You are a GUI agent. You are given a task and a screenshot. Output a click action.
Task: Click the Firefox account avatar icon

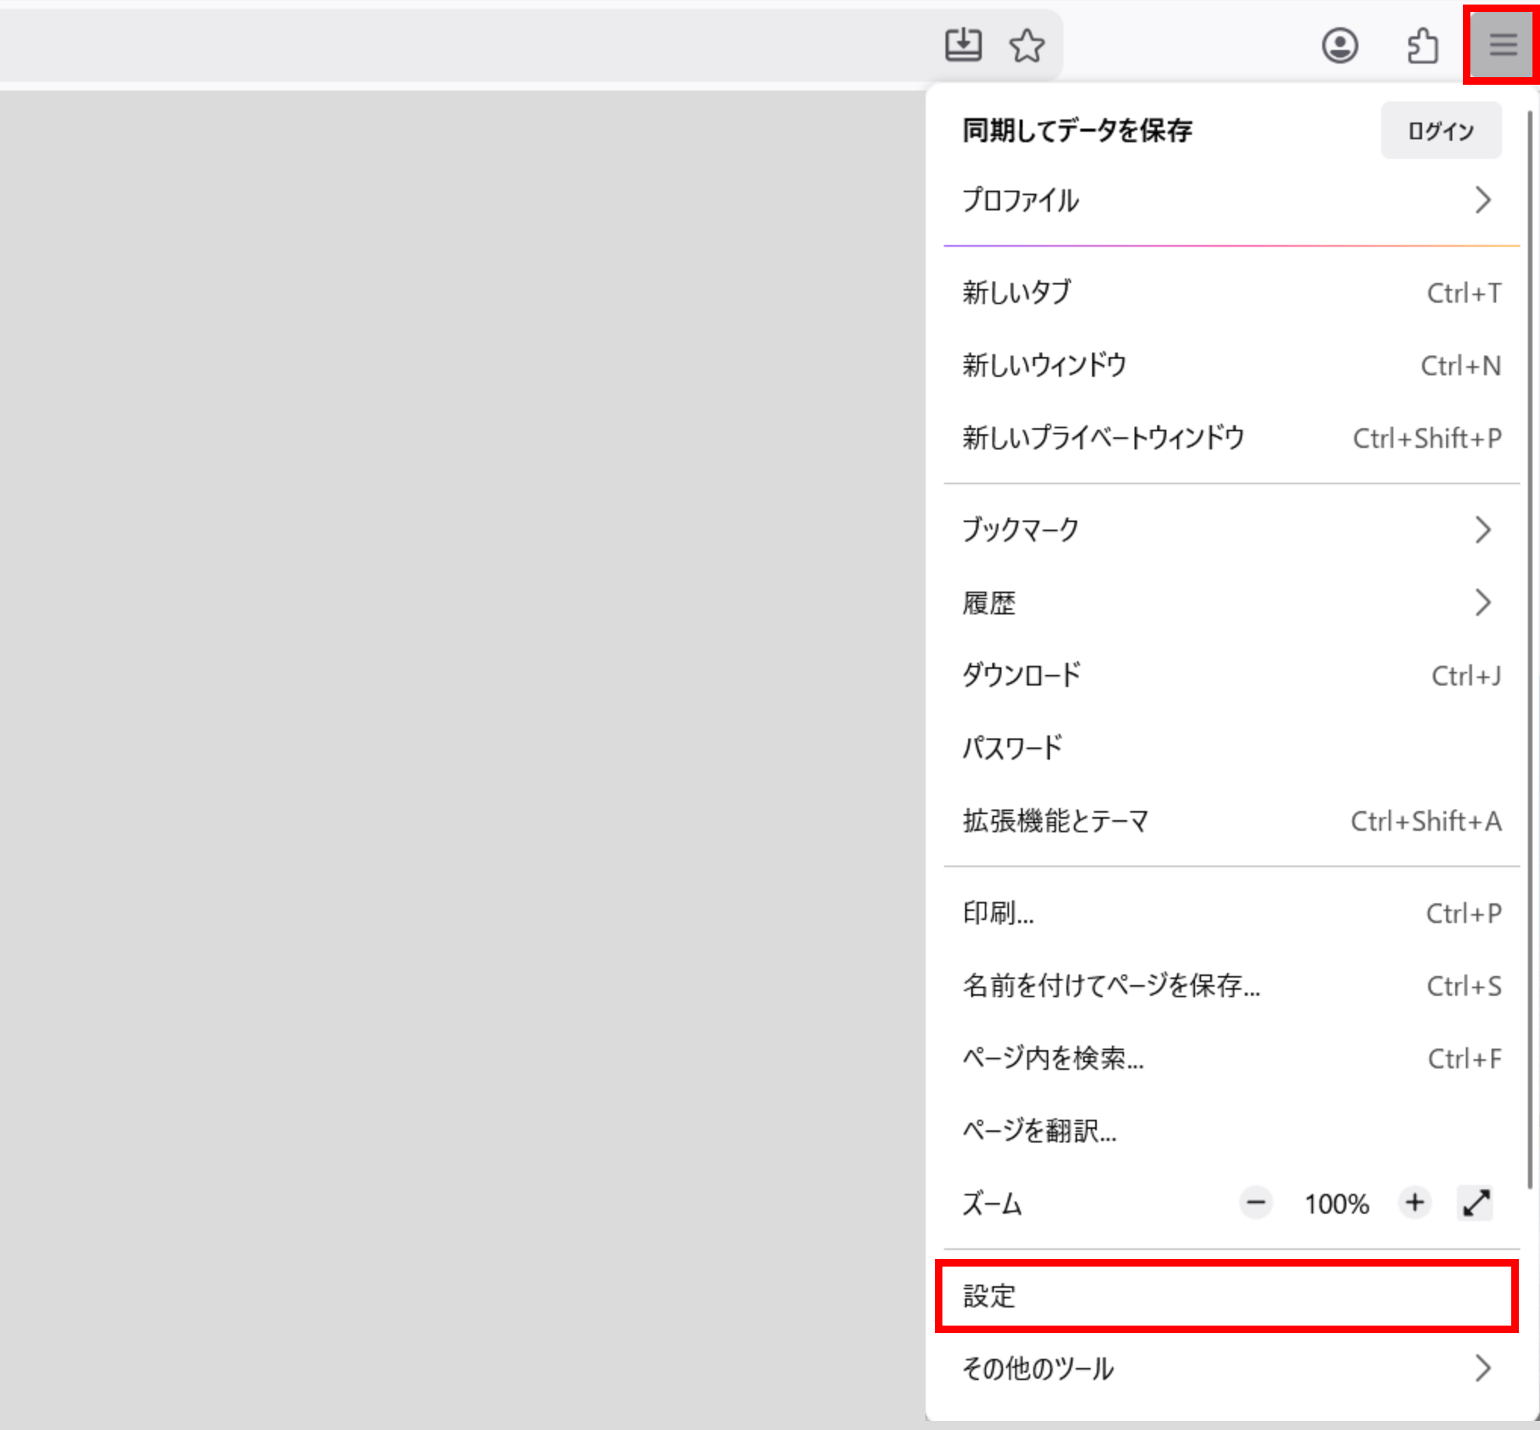pyautogui.click(x=1340, y=45)
